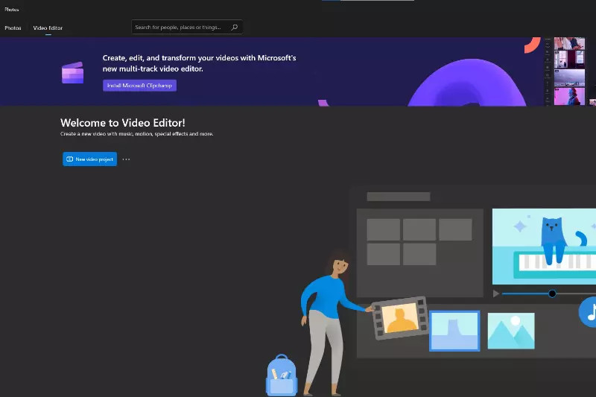This screenshot has width=596, height=397.
Task: Click the Welcome to Video Editor heading
Action: [123, 123]
